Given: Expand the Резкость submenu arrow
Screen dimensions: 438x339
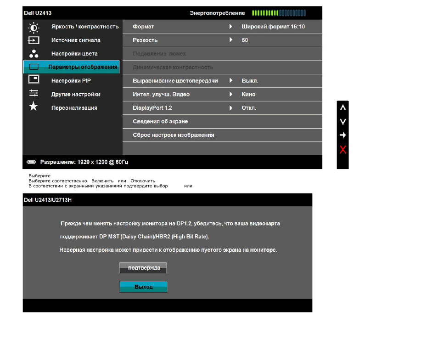Looking at the screenshot, I should (x=230, y=40).
